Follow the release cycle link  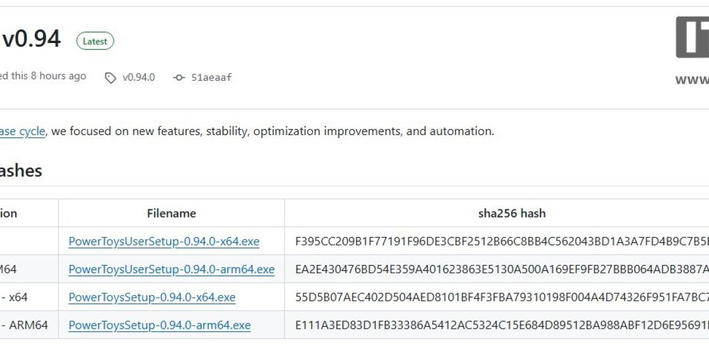22,131
